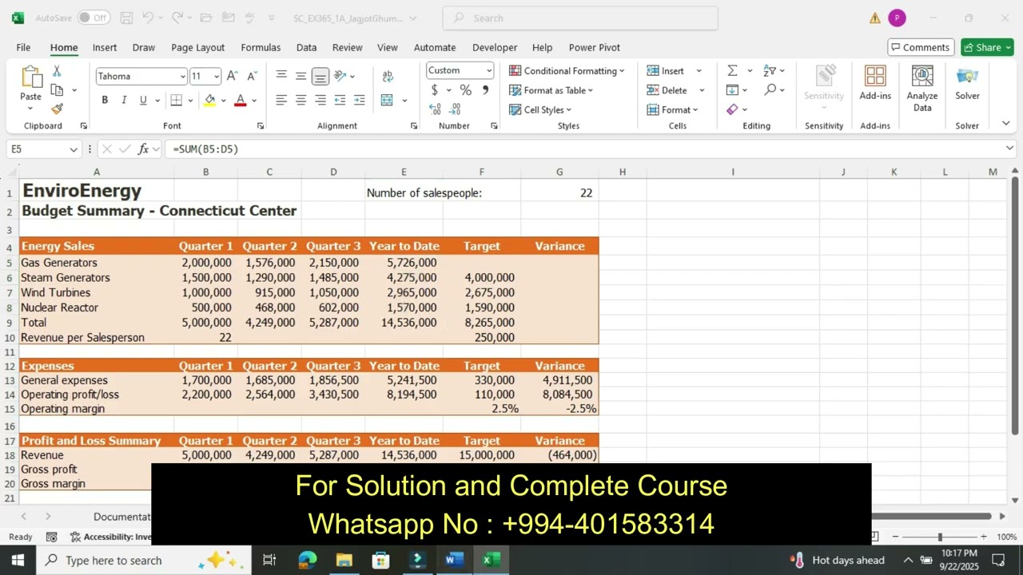Launch the Solver add-in
This screenshot has width=1023, height=575.
[967, 83]
